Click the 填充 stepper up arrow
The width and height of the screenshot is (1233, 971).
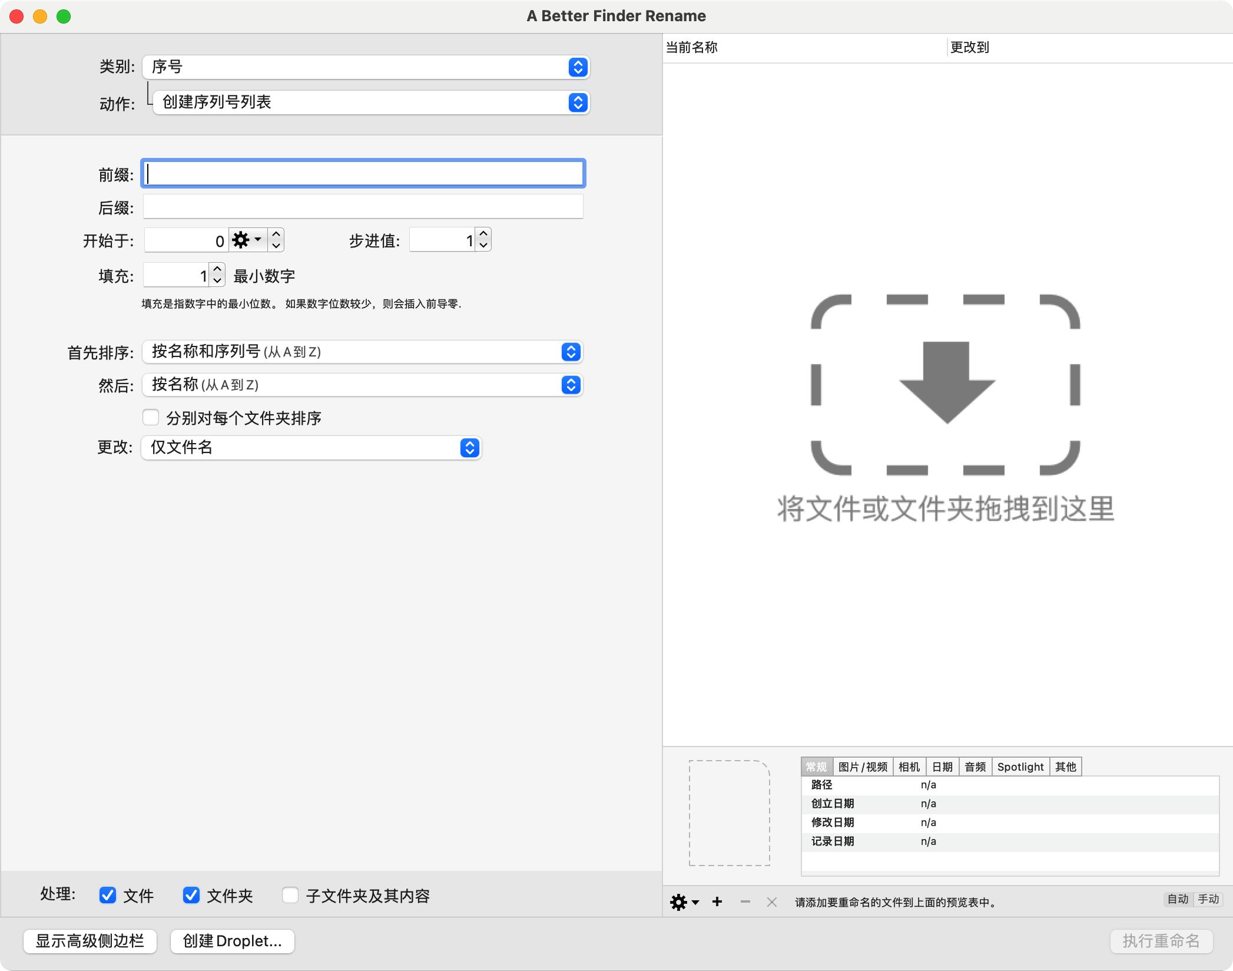216,270
